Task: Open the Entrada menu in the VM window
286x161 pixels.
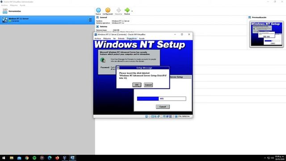Action: click(x=121, y=38)
